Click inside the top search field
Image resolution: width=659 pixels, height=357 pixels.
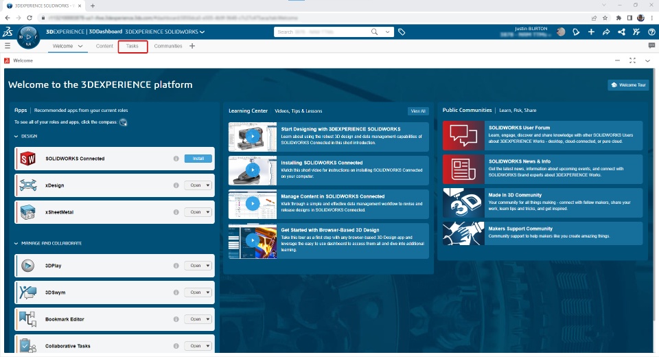click(321, 32)
